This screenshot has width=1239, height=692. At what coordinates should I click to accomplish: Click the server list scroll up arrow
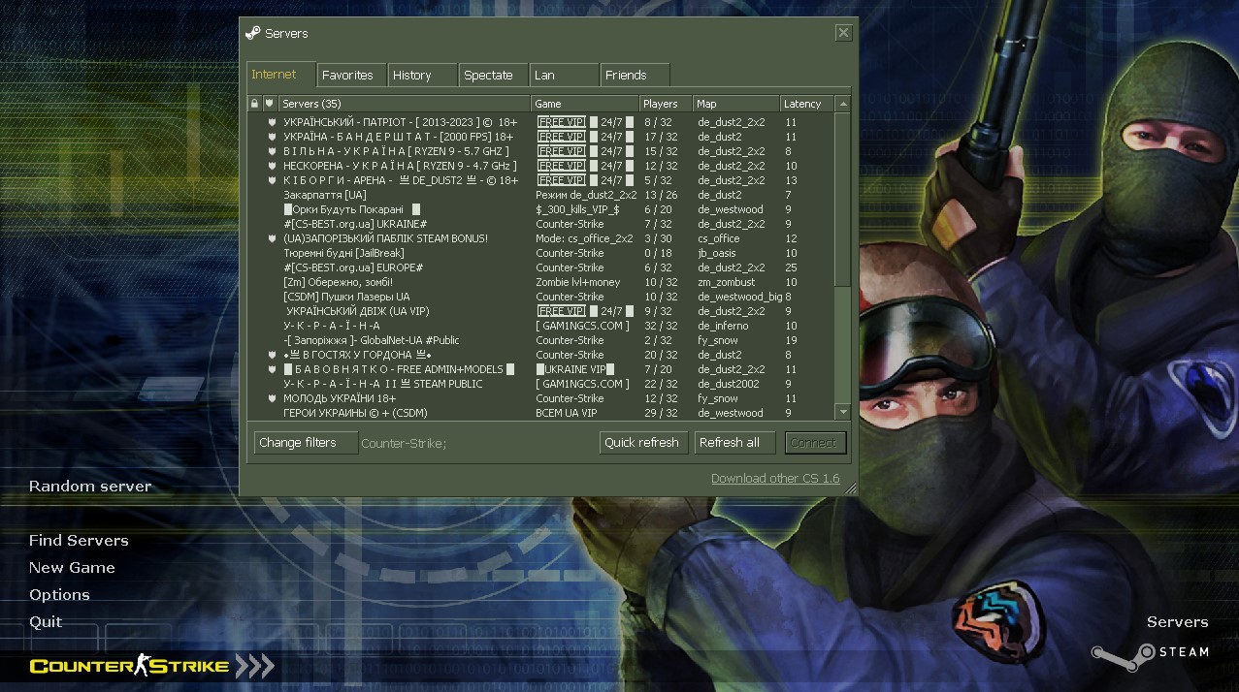843,104
